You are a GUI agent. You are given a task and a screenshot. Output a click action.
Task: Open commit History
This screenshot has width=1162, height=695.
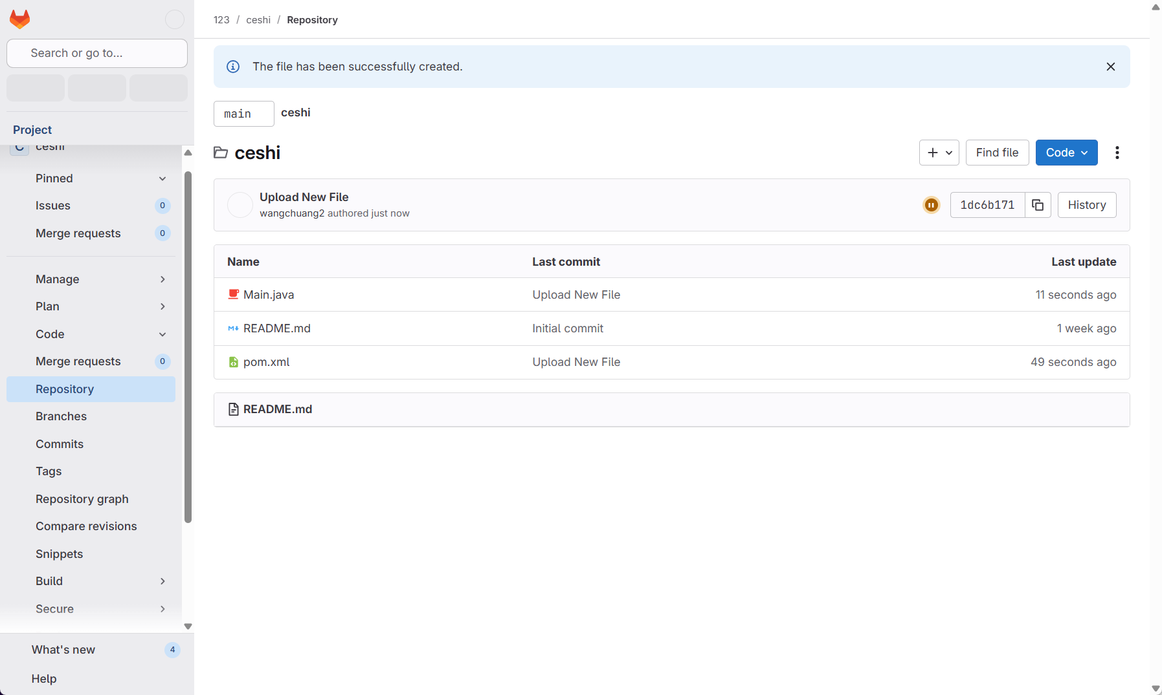[1087, 205]
